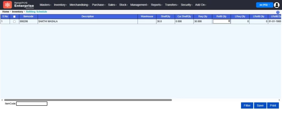Open the Transfers dropdown menu

pos(171,5)
